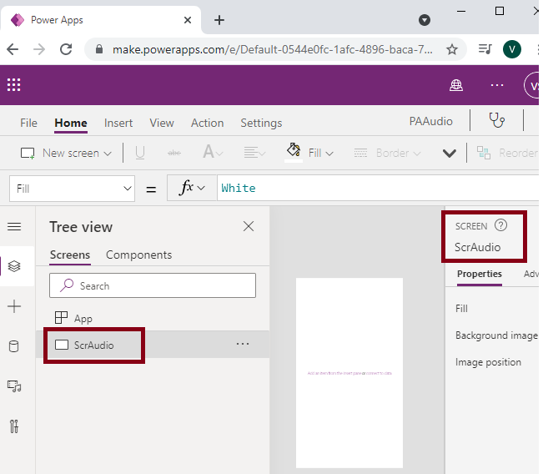This screenshot has height=474, width=543.
Task: Open ScrAudio more options ellipsis
Action: (x=243, y=344)
